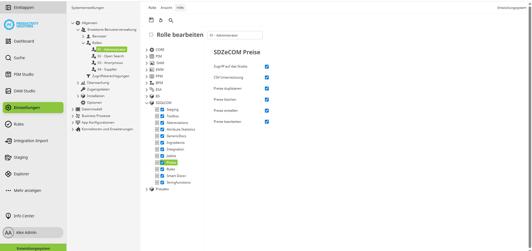
Task: Open the Rolle menu
Action: point(152,7)
